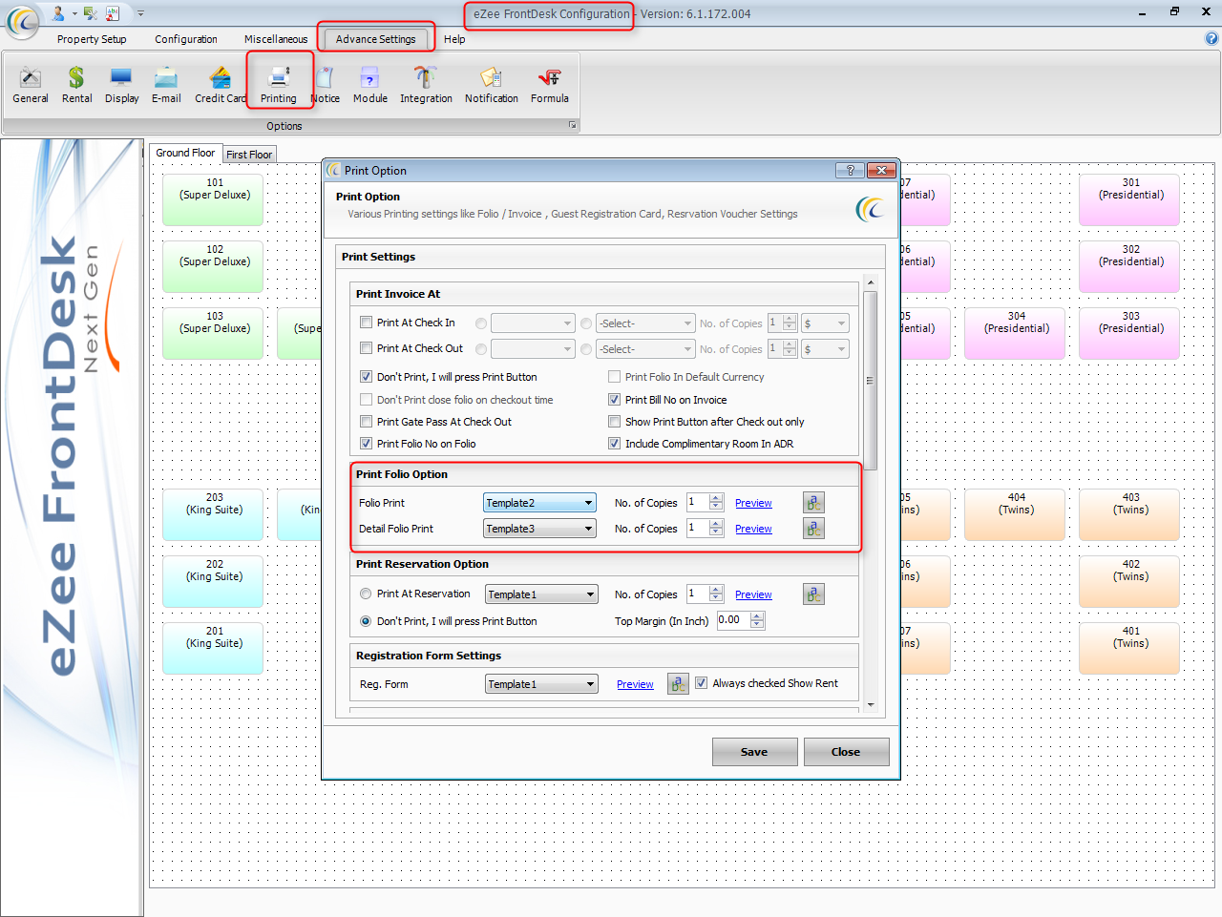Open Printing settings icon
Image resolution: width=1222 pixels, height=917 pixels.
pos(279,85)
